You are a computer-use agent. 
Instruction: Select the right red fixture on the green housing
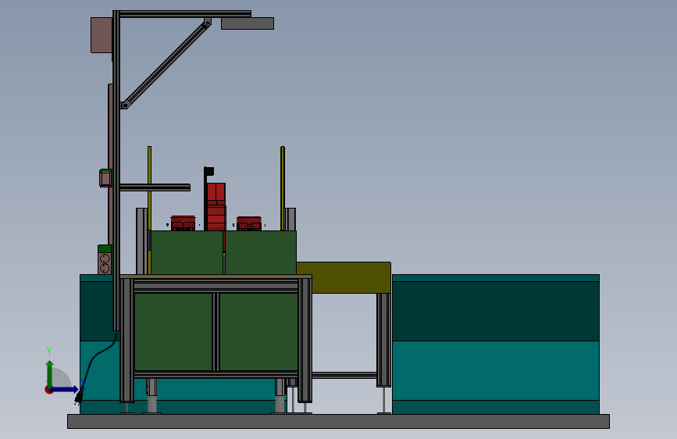pos(249,223)
